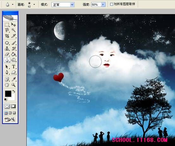Open the blur tool preset picker
This screenshot has height=146, width=175.
pos(13,4)
